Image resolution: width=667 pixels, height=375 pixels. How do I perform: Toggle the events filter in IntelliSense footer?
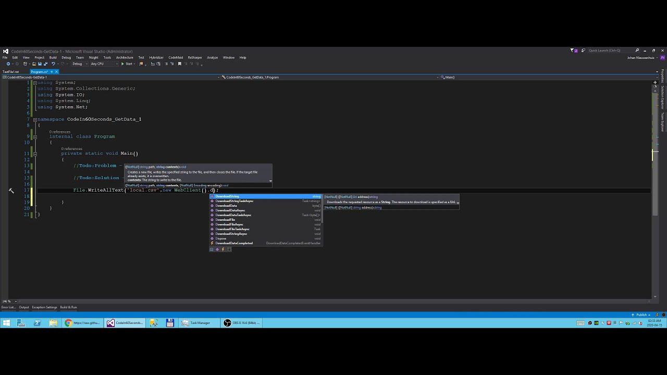click(223, 249)
